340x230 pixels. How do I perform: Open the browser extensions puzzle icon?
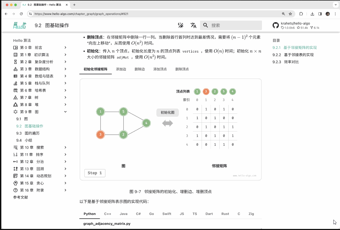(301, 14)
